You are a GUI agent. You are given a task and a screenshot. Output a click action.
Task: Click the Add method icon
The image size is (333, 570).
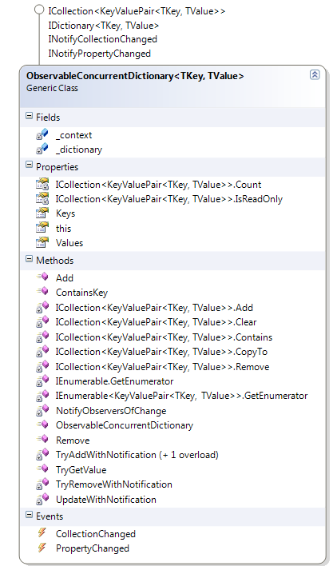tap(42, 277)
